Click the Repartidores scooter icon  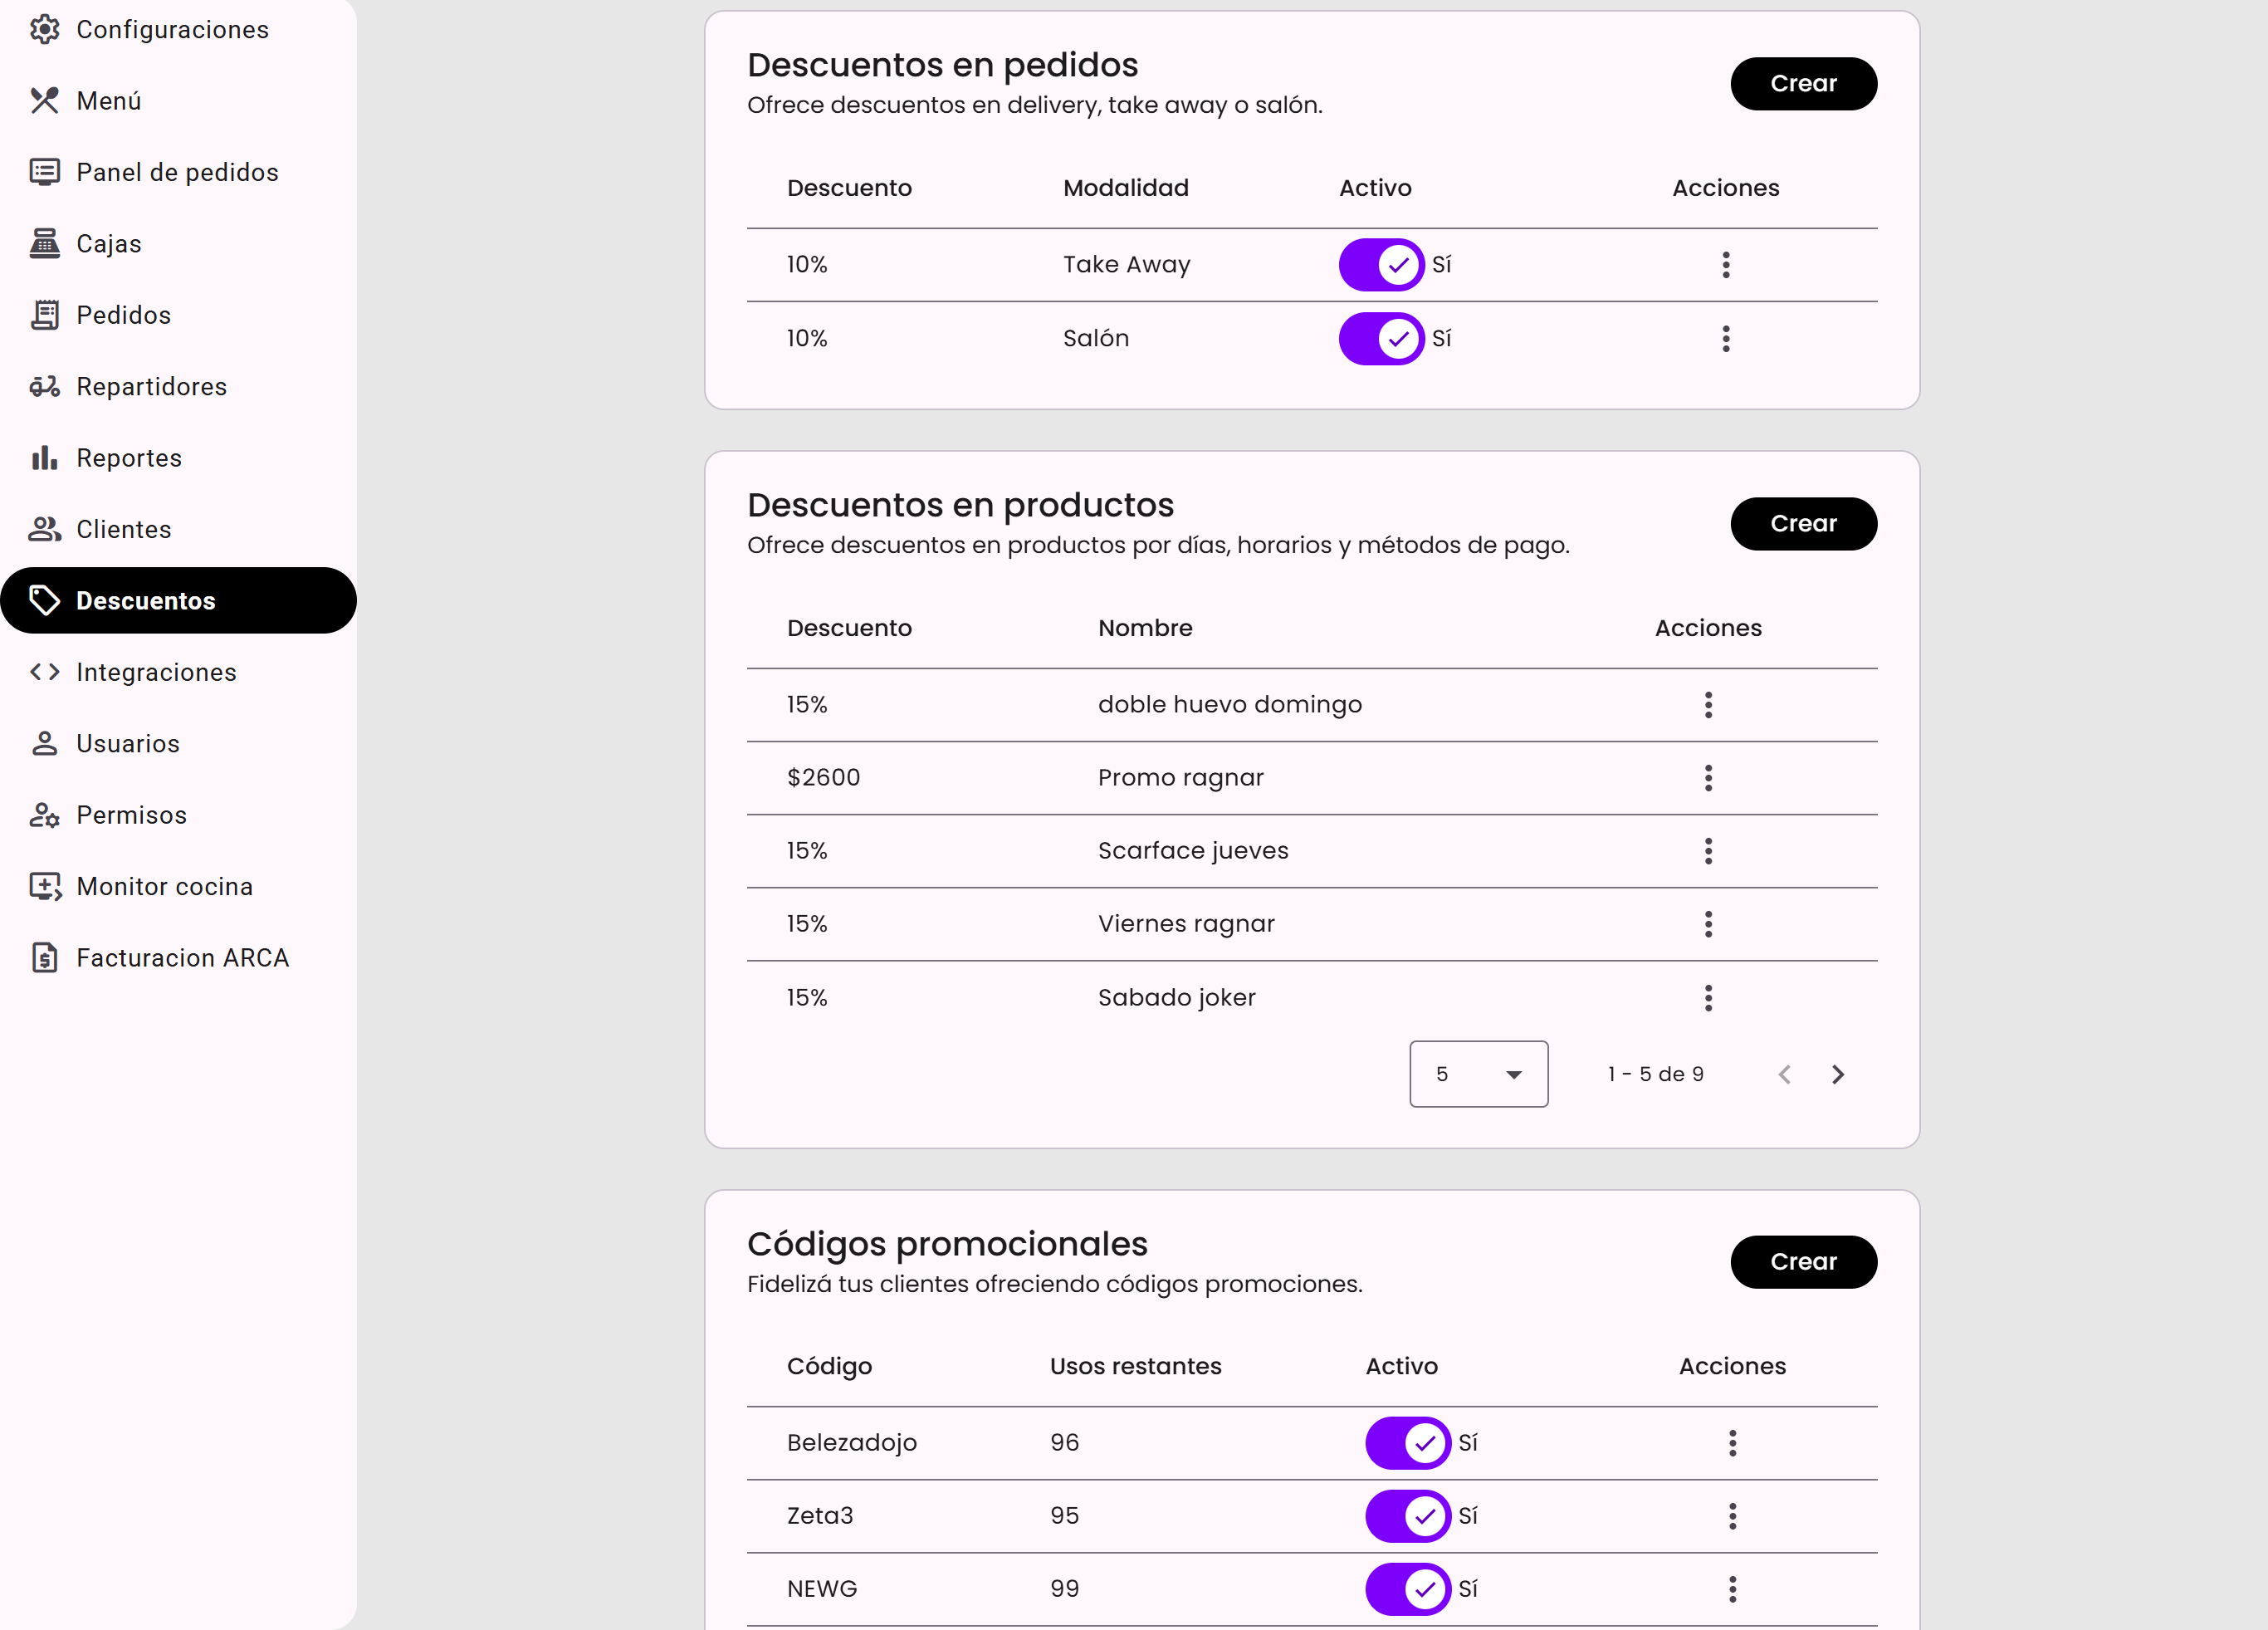click(44, 387)
